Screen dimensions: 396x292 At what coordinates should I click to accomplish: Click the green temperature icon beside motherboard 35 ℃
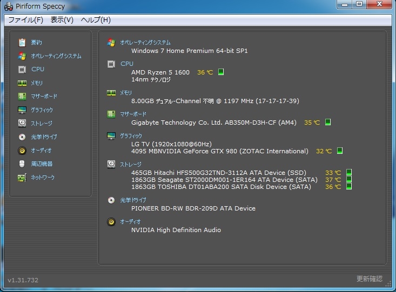[x=328, y=122]
